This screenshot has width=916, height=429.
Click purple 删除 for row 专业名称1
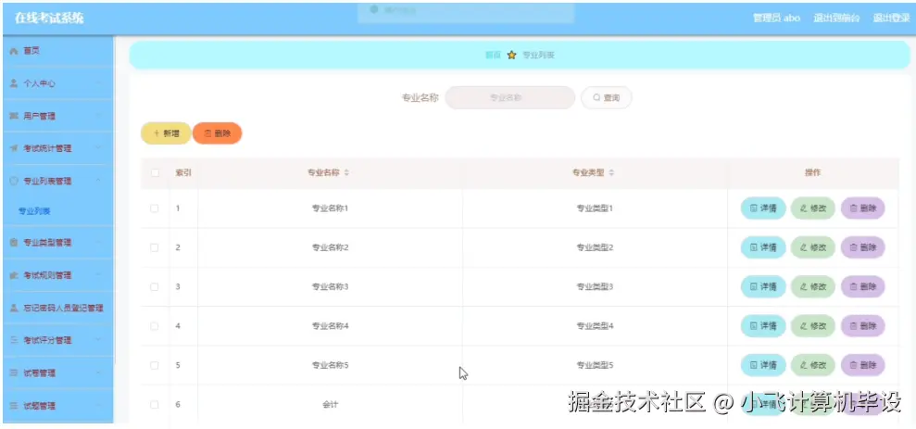click(x=863, y=208)
